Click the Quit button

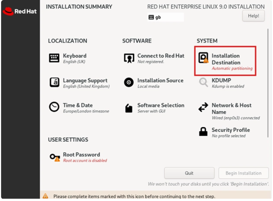tap(189, 173)
